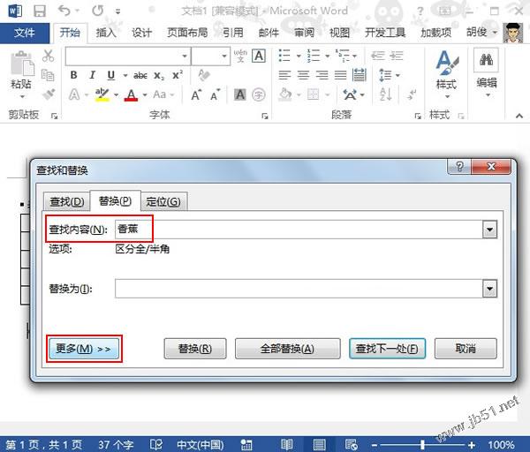Toggle Italic formatting
This screenshot has width=530, height=452.
tap(92, 75)
